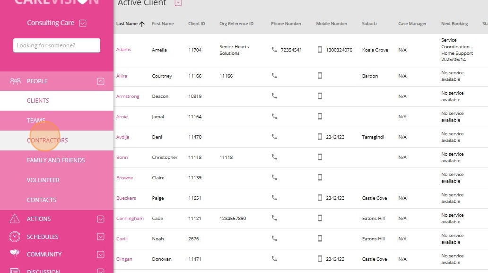Click the mobile icon in Bonn row
This screenshot has height=273, width=488.
(320, 157)
